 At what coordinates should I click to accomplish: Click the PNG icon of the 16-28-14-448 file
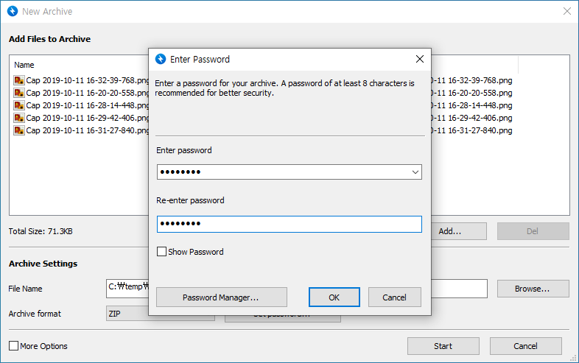pyautogui.click(x=19, y=105)
